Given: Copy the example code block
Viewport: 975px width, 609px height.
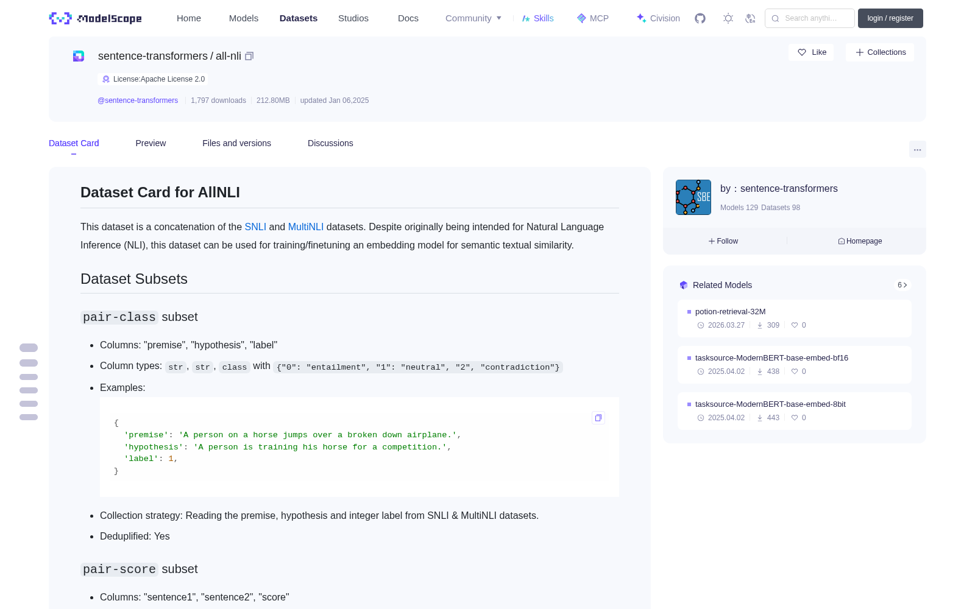Looking at the screenshot, I should [x=598, y=418].
